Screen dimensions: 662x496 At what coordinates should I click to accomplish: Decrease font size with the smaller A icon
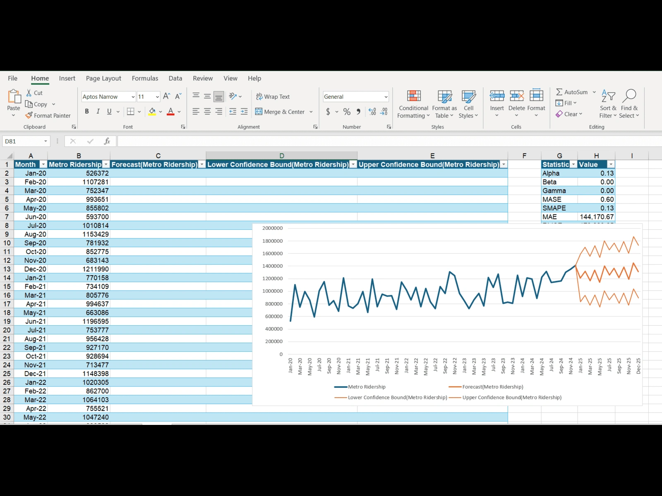[178, 96]
